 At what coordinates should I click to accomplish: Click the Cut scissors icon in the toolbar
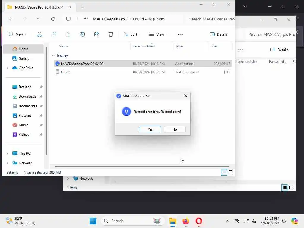tap(39, 34)
